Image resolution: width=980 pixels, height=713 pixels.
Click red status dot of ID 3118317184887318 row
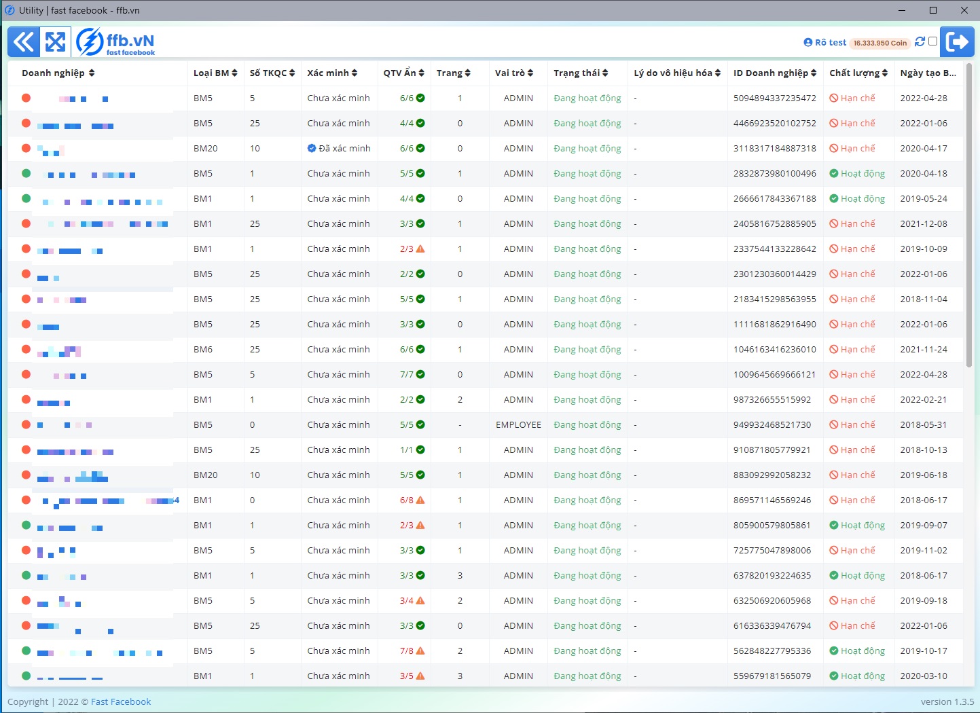26,148
